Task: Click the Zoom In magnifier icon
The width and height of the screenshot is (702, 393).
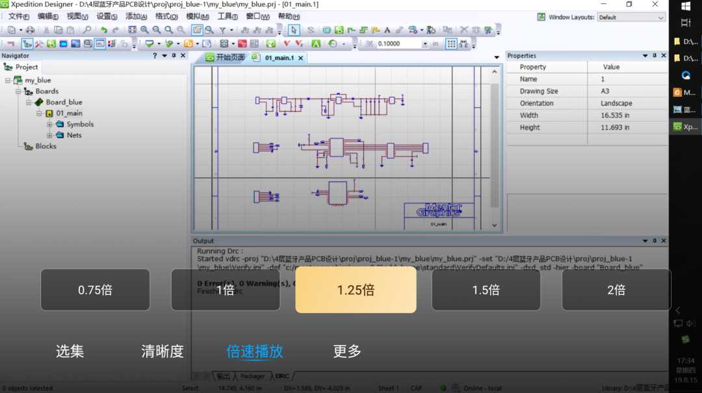Action: pyautogui.click(x=144, y=30)
